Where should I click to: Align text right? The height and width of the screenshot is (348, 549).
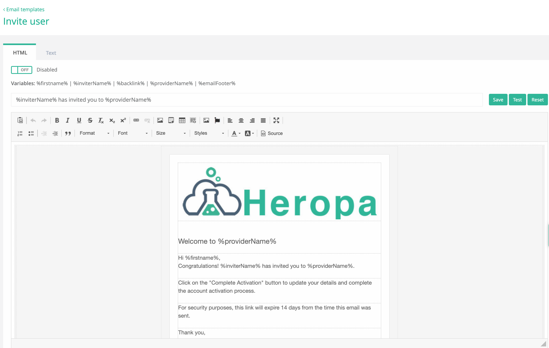(252, 120)
